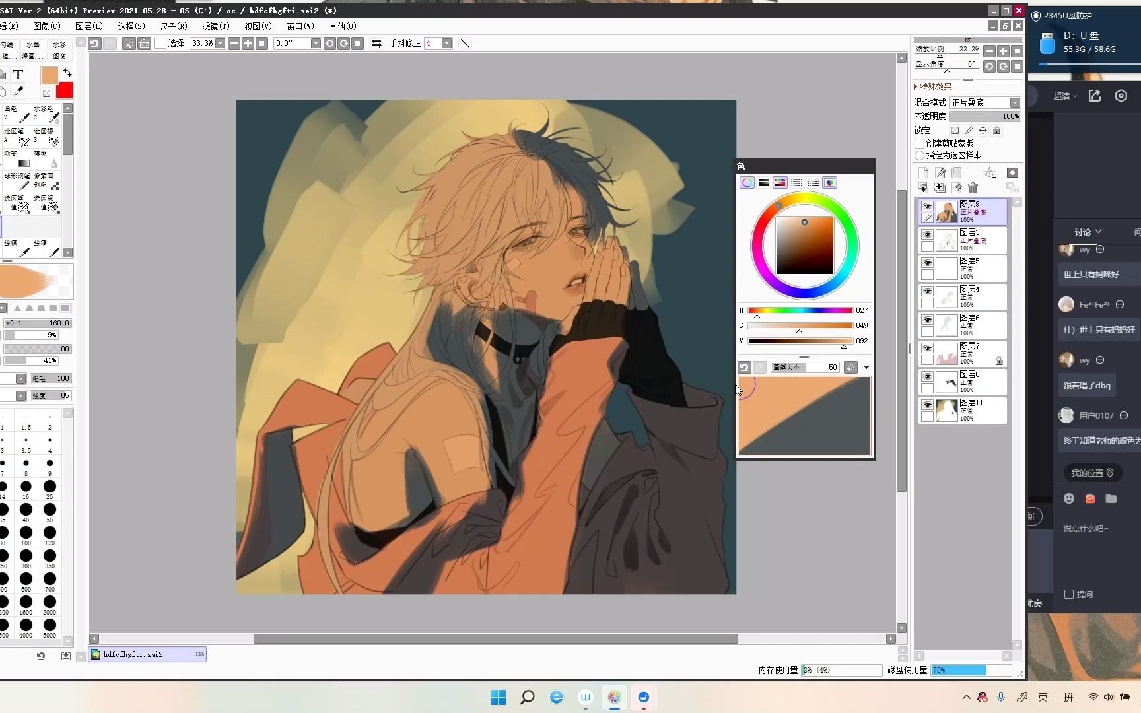The width and height of the screenshot is (1141, 713).
Task: Switch to the 水彩 brush group tab
Action: pos(59,44)
